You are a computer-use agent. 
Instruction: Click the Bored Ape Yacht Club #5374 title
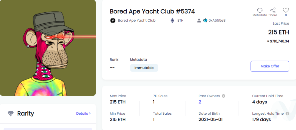(x=152, y=11)
